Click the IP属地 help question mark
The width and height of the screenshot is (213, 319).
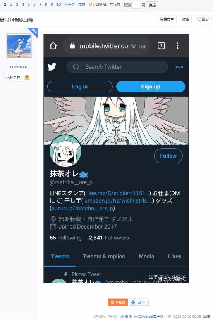tap(115, 317)
